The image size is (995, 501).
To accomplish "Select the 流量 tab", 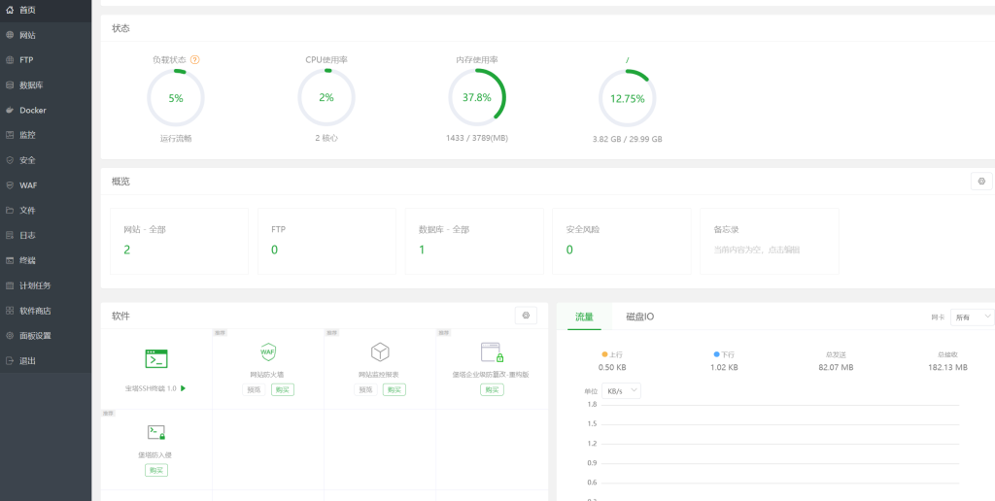I will (584, 317).
